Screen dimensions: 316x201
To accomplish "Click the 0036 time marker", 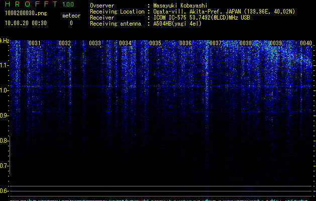I will click(x=185, y=43).
